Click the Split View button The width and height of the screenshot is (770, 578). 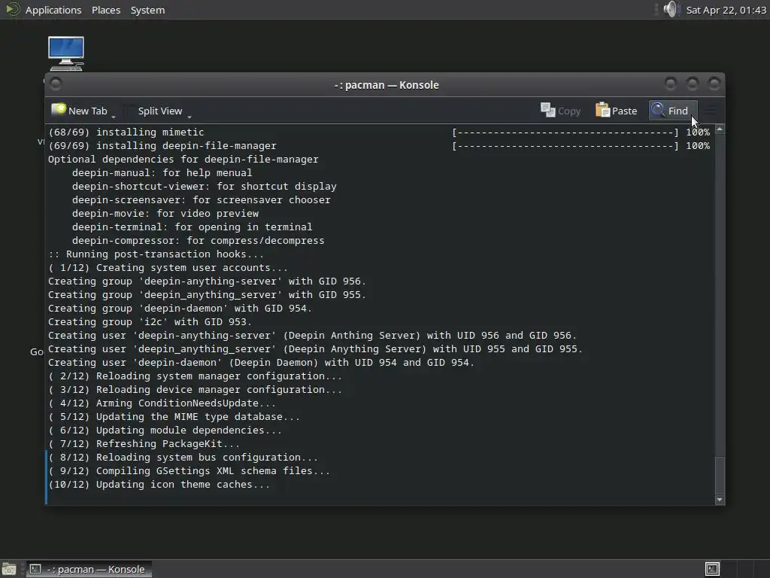(x=159, y=111)
